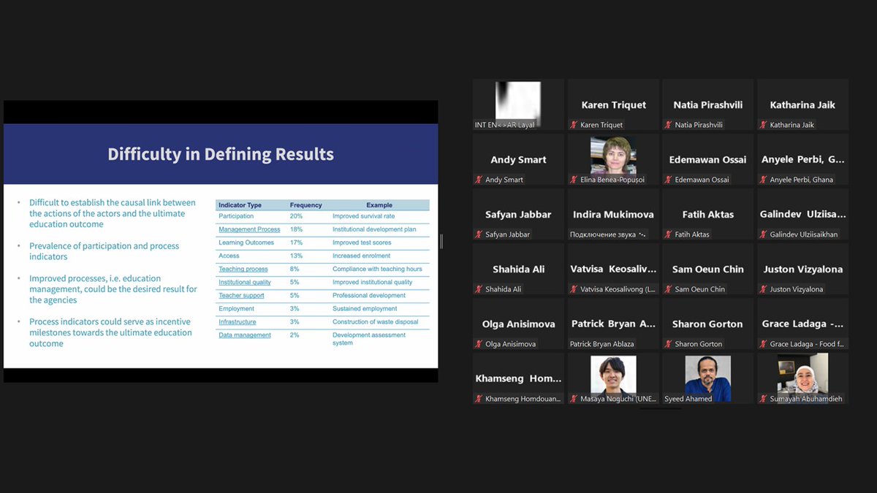Click the Employment indicator cell

click(x=236, y=308)
